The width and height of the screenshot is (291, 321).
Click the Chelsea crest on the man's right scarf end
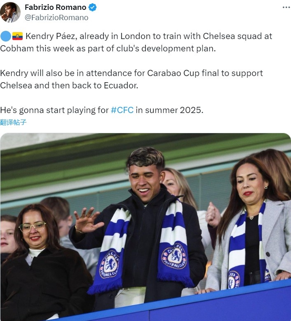175,256
